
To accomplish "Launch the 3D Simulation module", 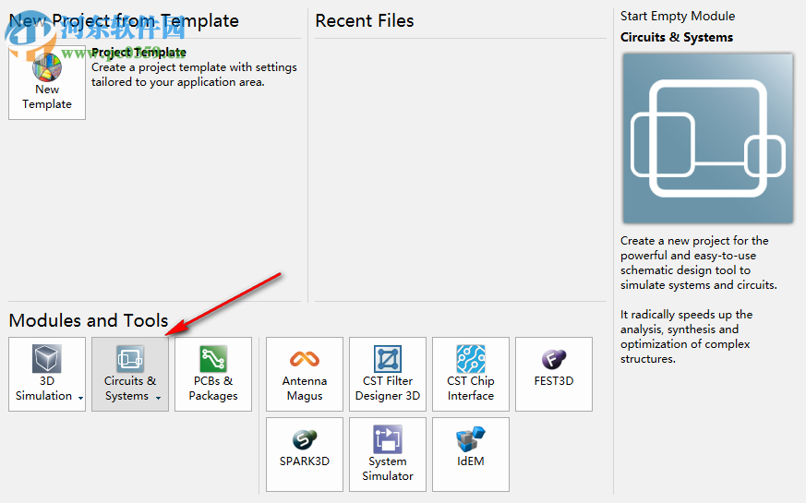I will click(47, 373).
